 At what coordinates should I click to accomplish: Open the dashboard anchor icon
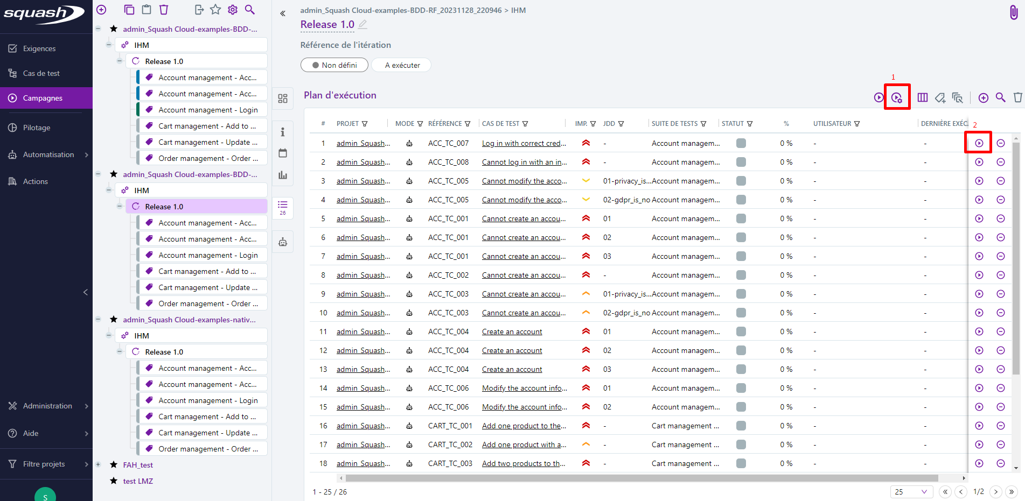(x=283, y=98)
